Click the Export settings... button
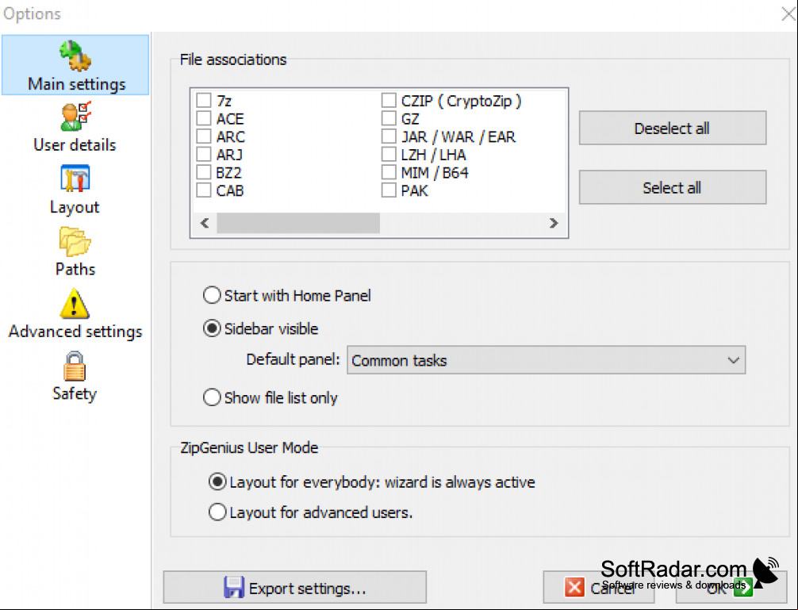Image resolution: width=798 pixels, height=610 pixels. click(x=294, y=587)
